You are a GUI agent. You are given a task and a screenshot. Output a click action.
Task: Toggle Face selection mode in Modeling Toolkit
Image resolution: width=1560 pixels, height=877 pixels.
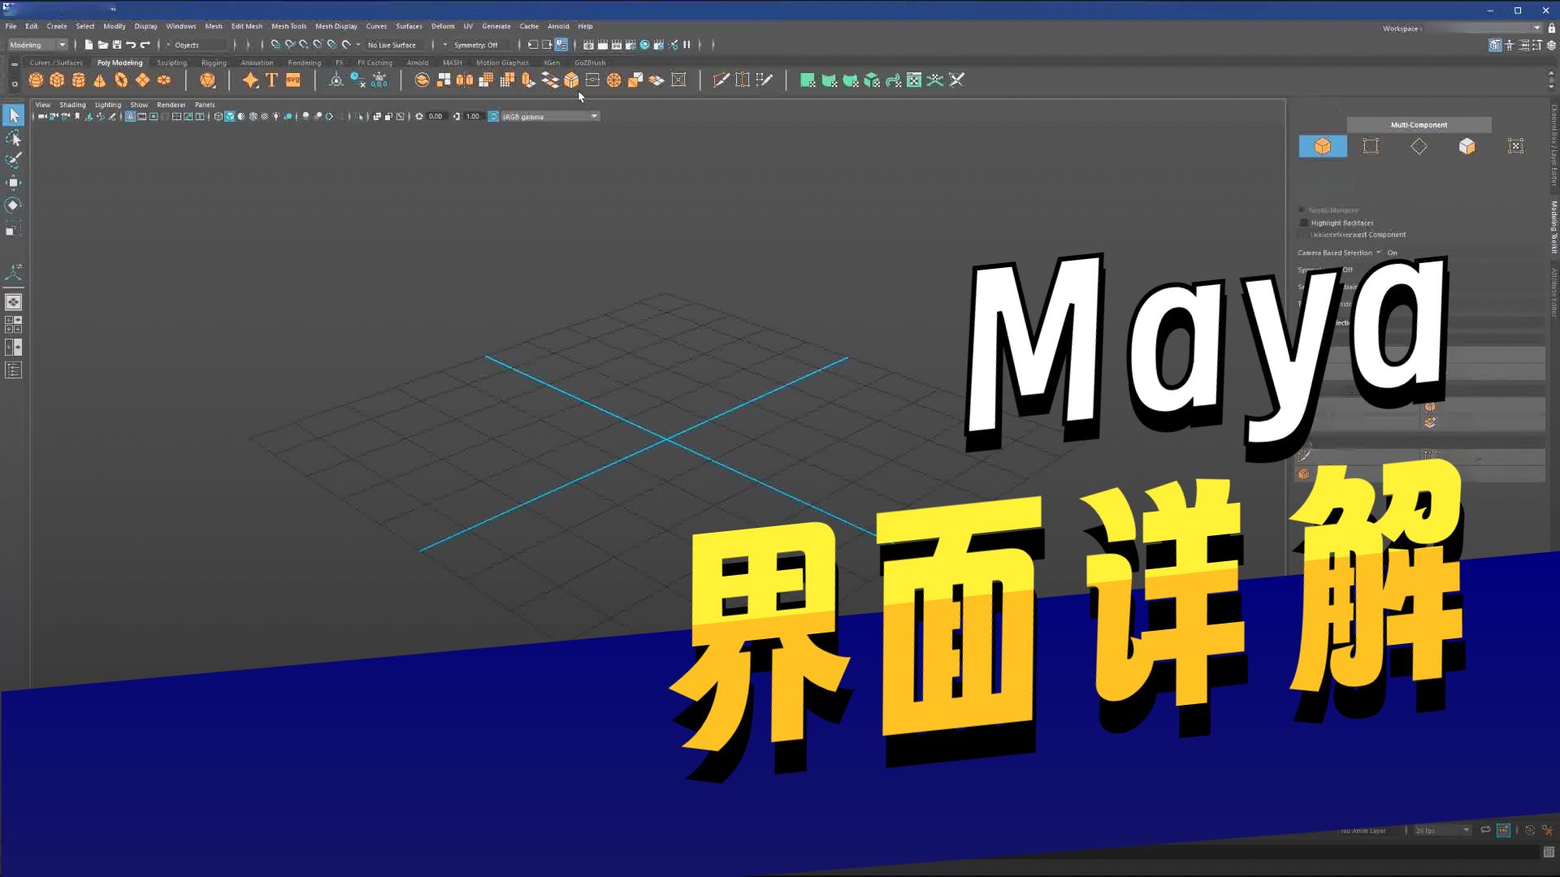click(1467, 146)
